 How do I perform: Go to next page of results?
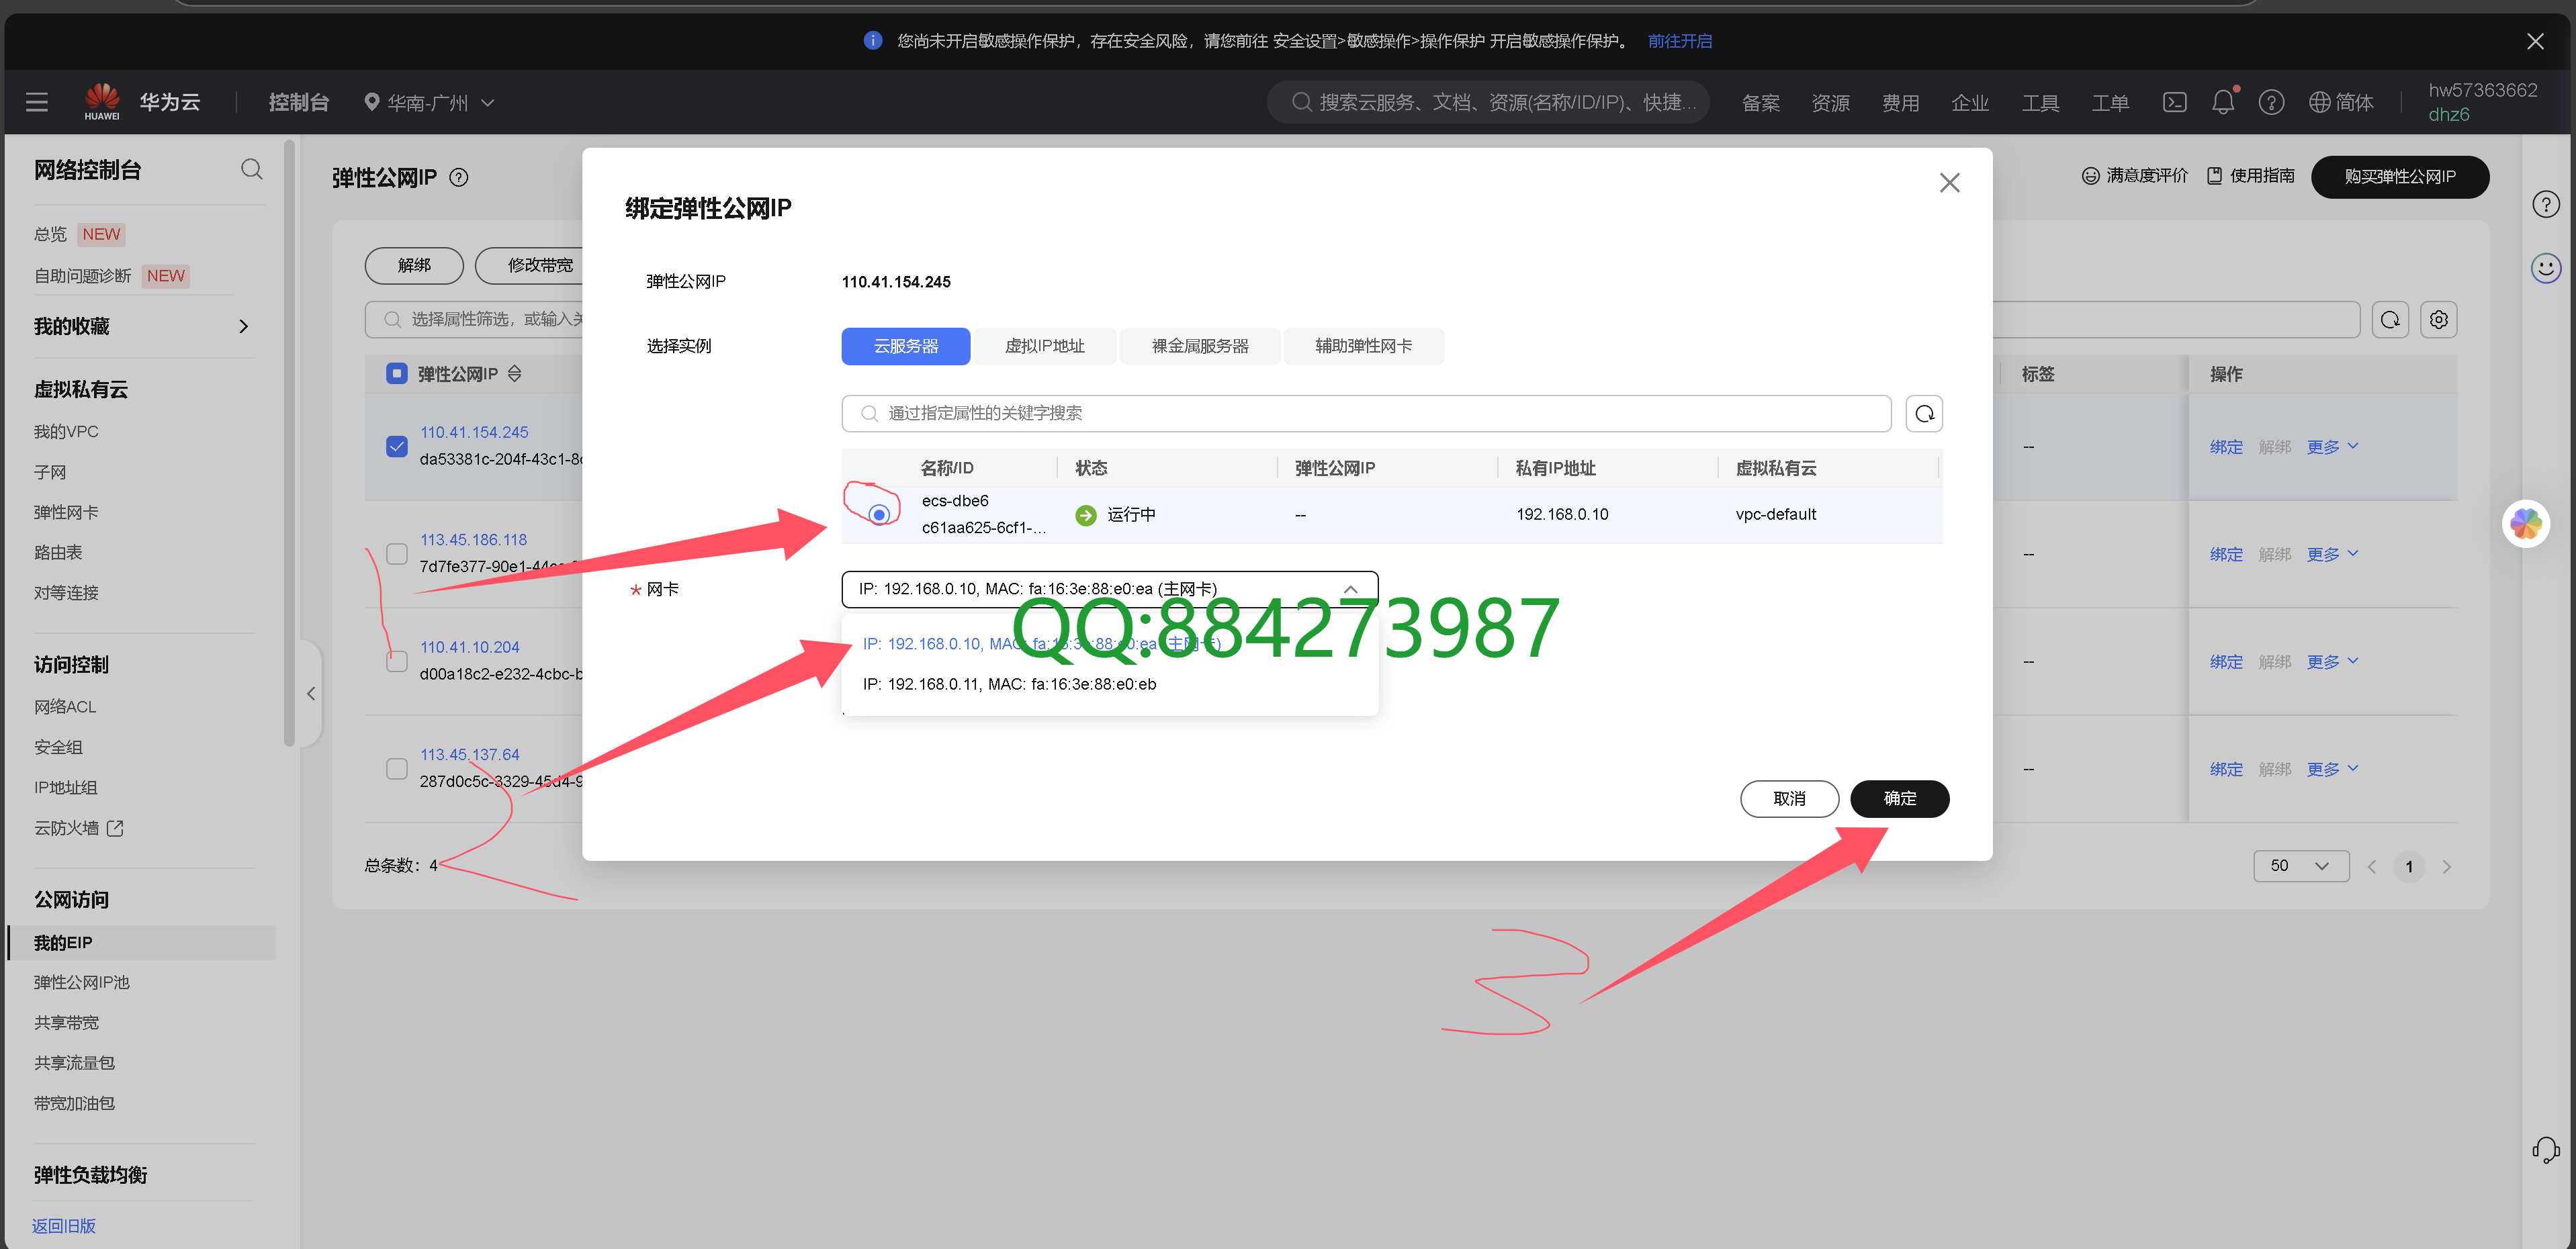2446,866
